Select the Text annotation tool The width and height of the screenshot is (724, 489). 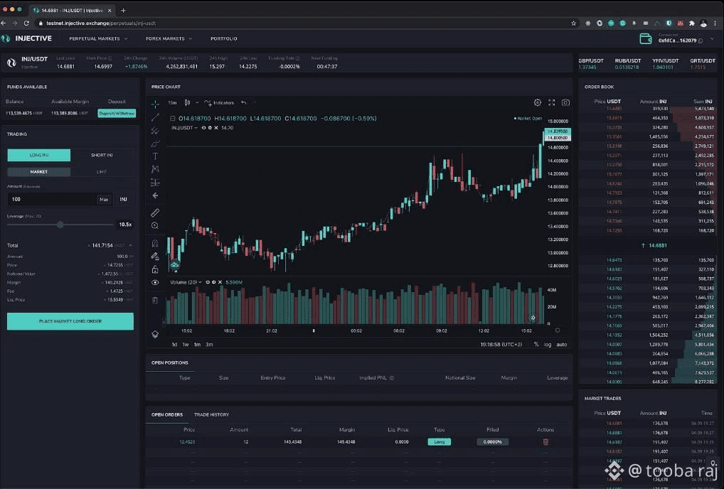(x=155, y=156)
